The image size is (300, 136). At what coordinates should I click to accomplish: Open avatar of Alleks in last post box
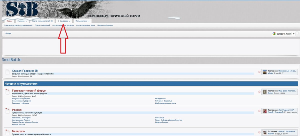click(x=264, y=72)
